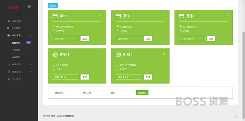
Task: Expand the 代理管理 menu chevron
Action: [x=30, y=64]
